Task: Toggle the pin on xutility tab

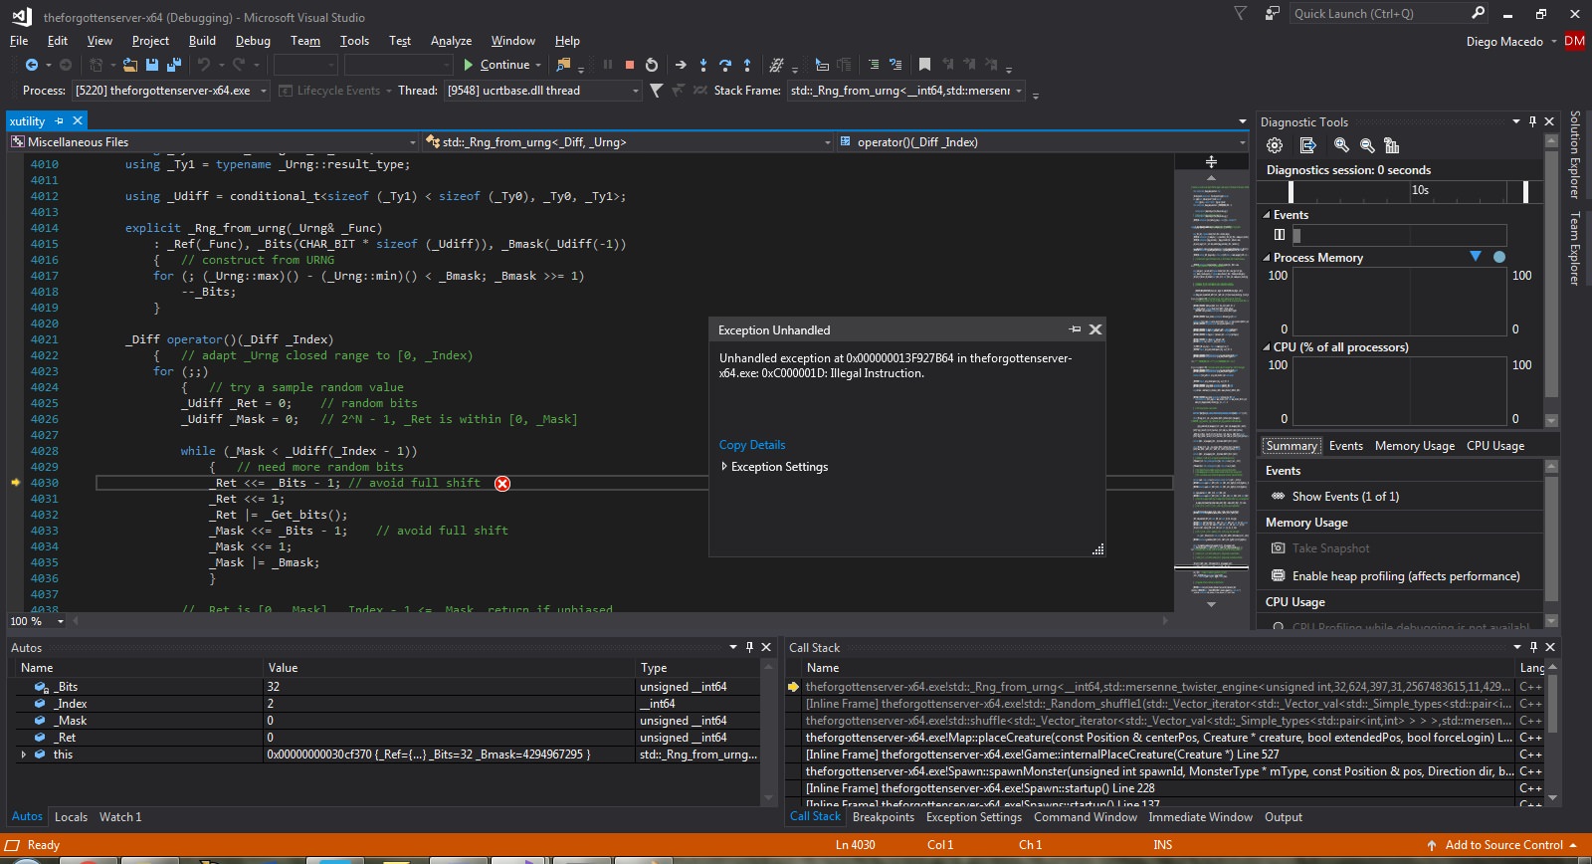Action: point(60,121)
